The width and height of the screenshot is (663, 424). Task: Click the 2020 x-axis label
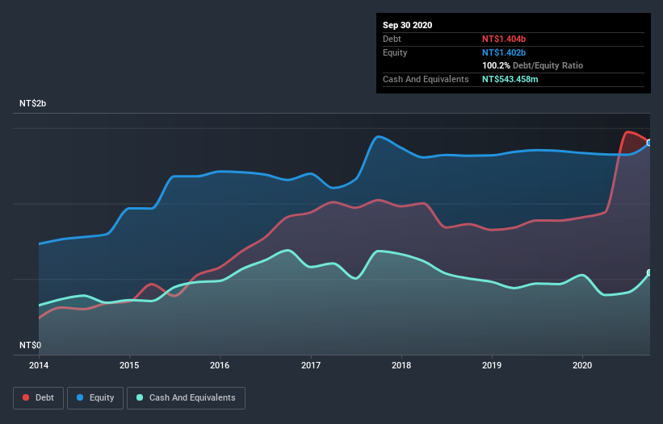coord(581,365)
